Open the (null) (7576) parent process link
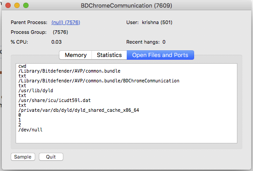Viewport: 253px width, 171px height. click(x=66, y=22)
